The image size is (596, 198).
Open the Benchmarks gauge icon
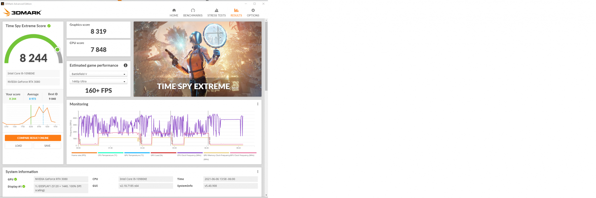pos(193,10)
